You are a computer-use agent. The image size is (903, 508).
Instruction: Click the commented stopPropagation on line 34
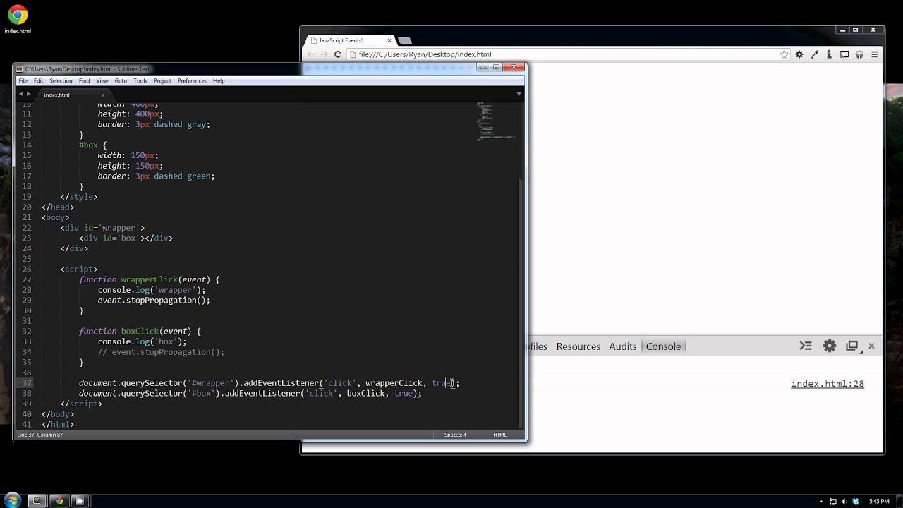click(x=161, y=352)
